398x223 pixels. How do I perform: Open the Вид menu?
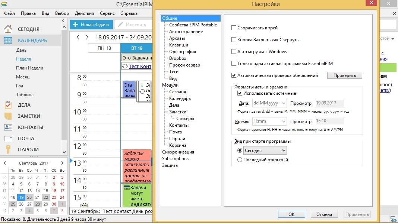pyautogui.click(x=45, y=13)
